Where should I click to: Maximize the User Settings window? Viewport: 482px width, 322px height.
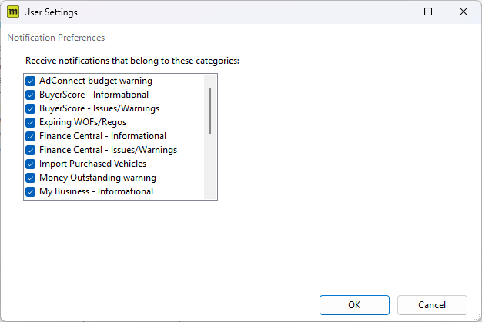pos(428,12)
